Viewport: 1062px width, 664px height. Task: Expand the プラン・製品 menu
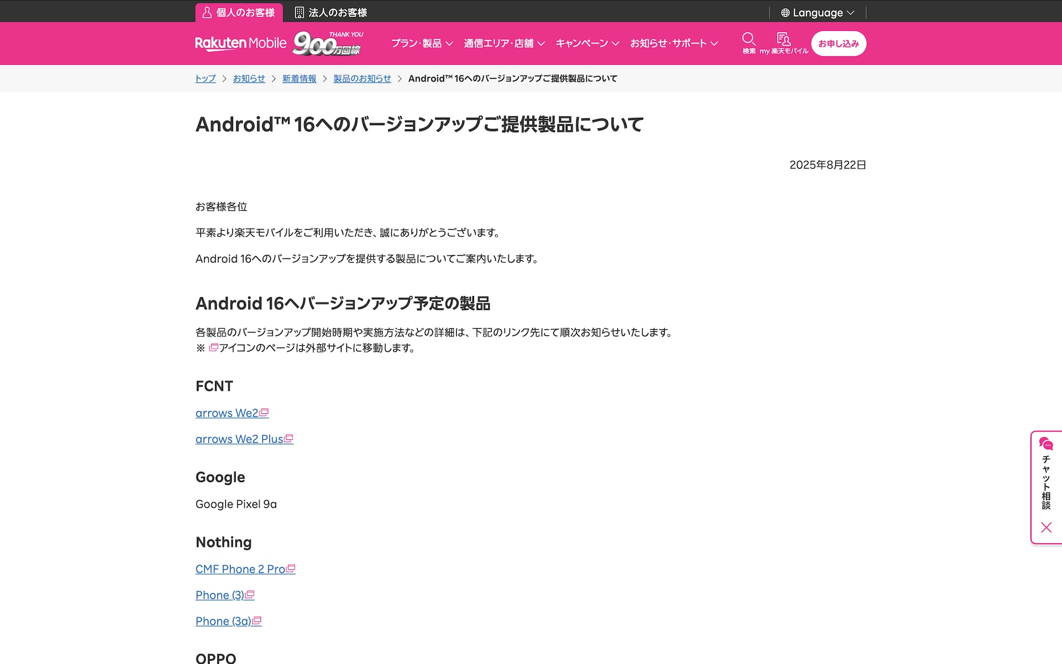coord(421,43)
